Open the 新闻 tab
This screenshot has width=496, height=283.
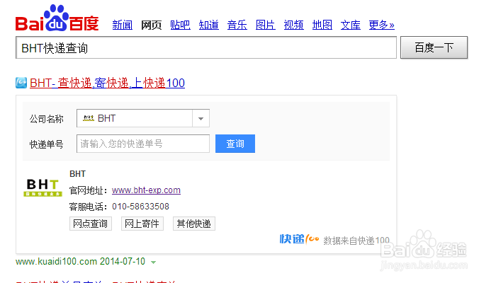pos(123,25)
